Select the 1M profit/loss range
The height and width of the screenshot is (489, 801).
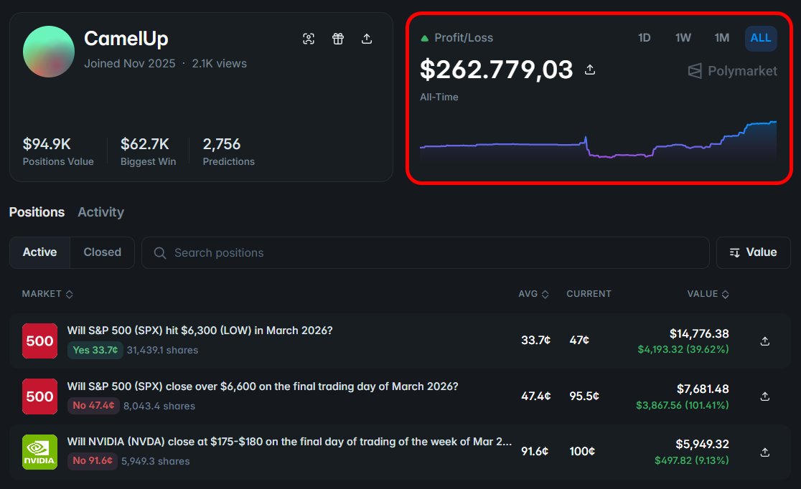722,38
